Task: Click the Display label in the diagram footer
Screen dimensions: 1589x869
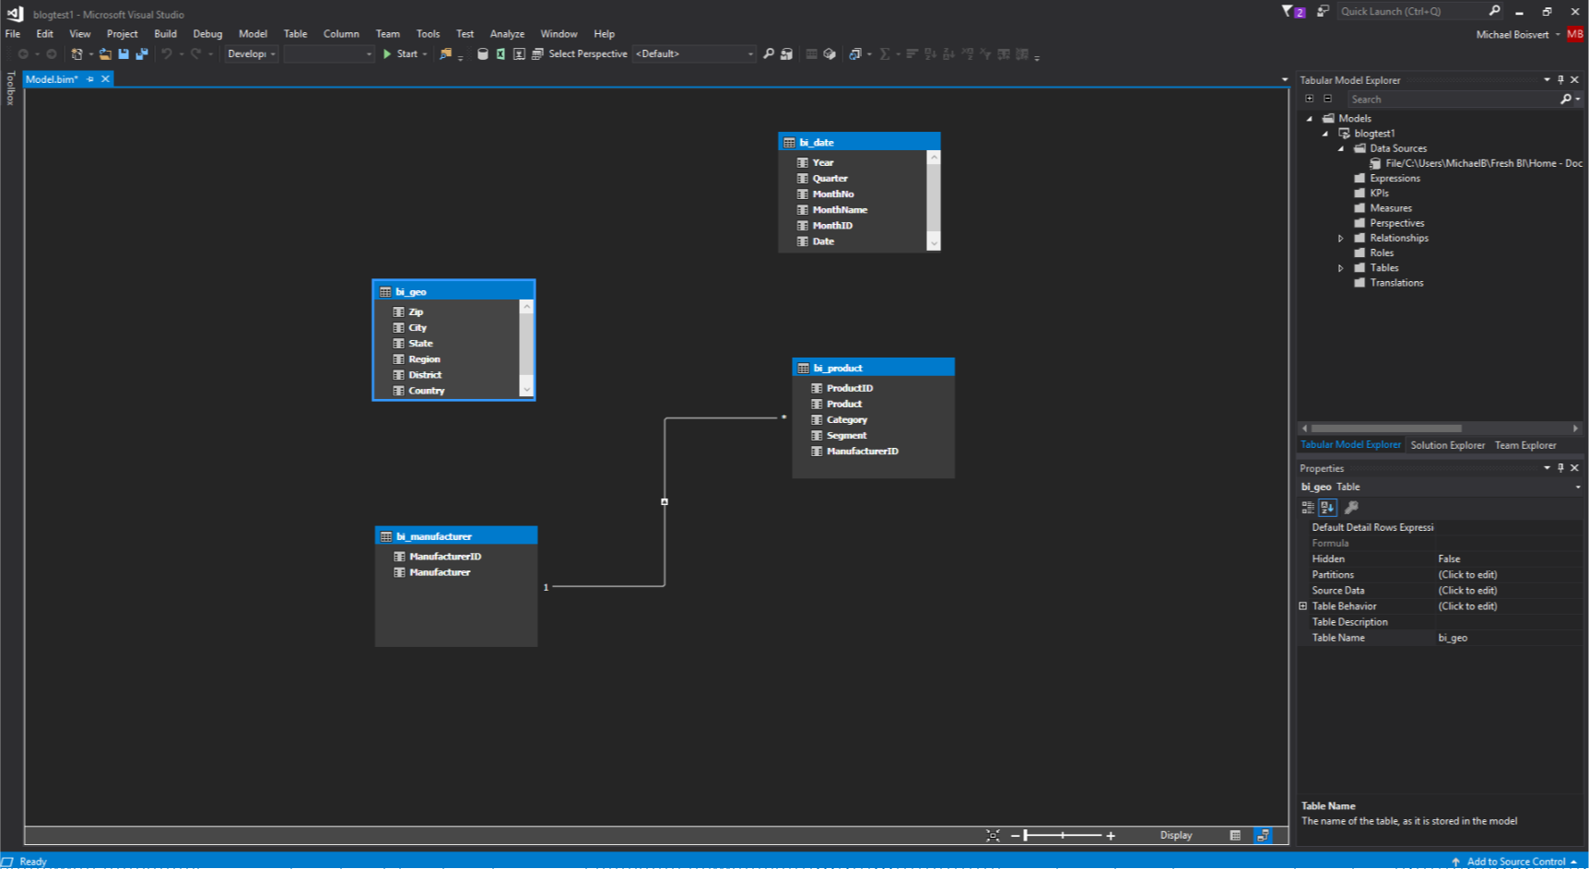Action: click(x=1175, y=836)
